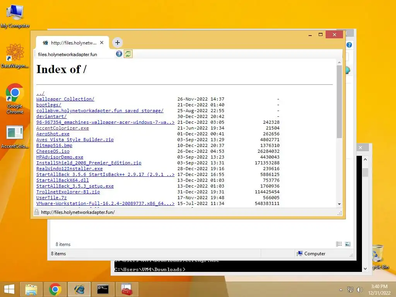The width and height of the screenshot is (396, 297).
Task: Open collabvm.holynetworkadapter.fun_saved_storage/ link
Action: (x=100, y=111)
